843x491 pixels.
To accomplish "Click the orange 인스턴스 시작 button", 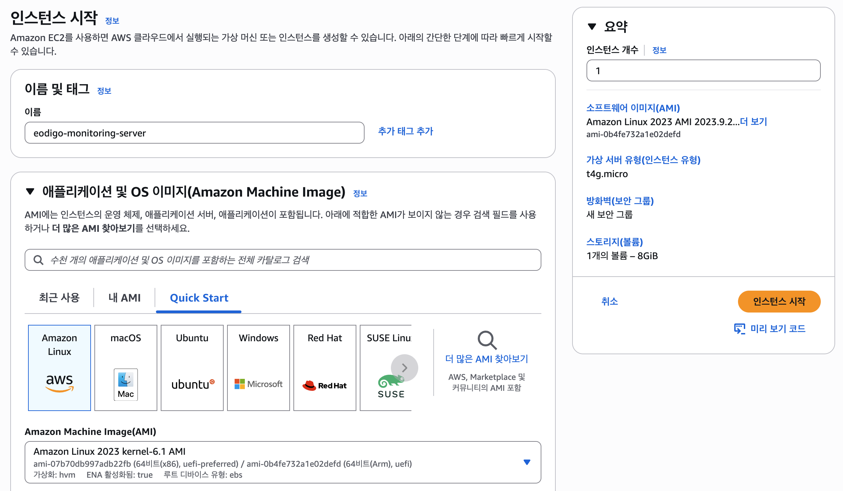I will pyautogui.click(x=779, y=301).
